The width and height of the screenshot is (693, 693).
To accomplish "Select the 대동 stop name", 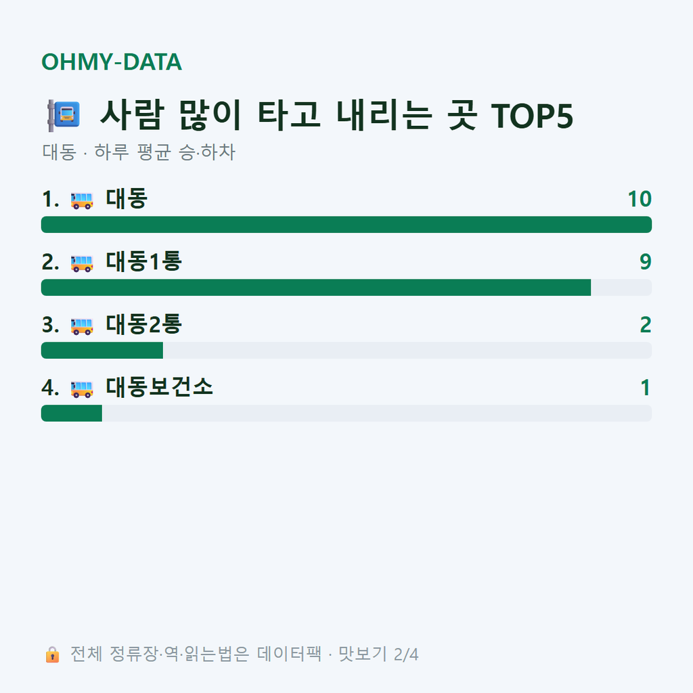I will point(127,199).
